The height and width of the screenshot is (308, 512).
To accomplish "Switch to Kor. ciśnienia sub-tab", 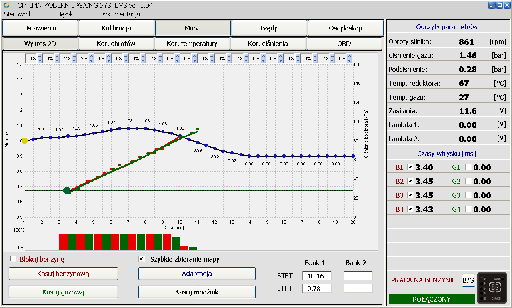I will tap(268, 44).
